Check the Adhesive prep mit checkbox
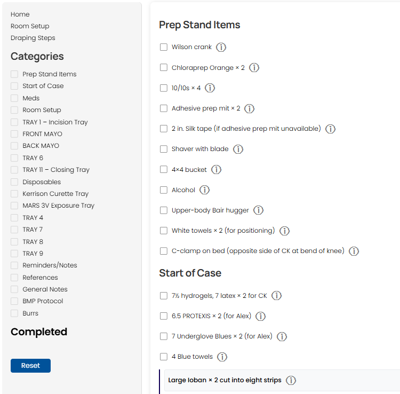The width and height of the screenshot is (400, 394). pos(164,108)
